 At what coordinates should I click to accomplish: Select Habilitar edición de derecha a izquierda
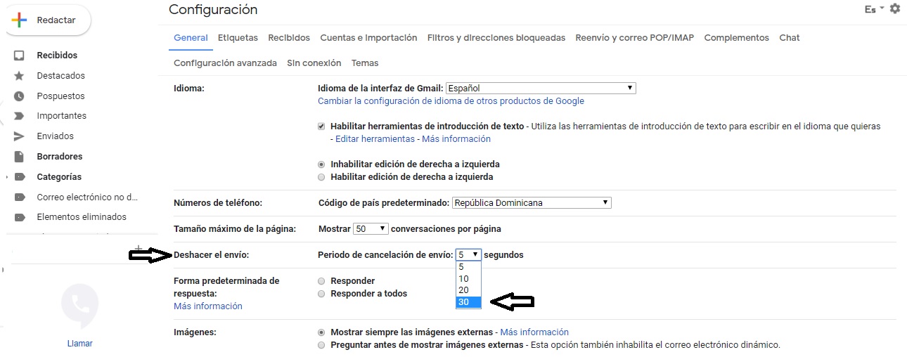(x=322, y=177)
